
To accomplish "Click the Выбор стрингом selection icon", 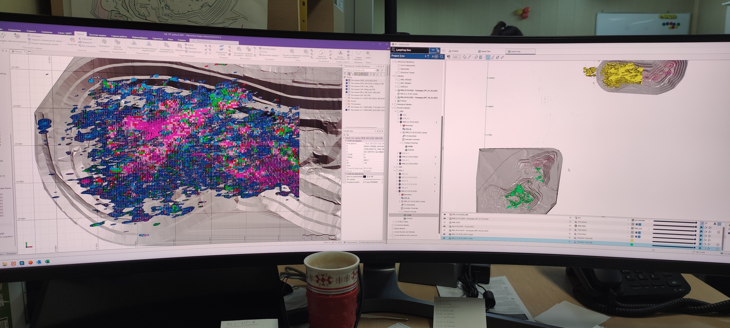I will point(118,42).
